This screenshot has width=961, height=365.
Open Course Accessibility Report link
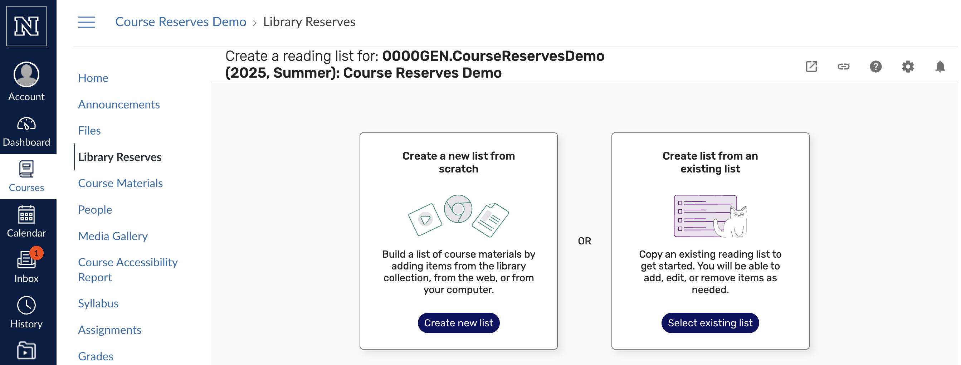(128, 269)
